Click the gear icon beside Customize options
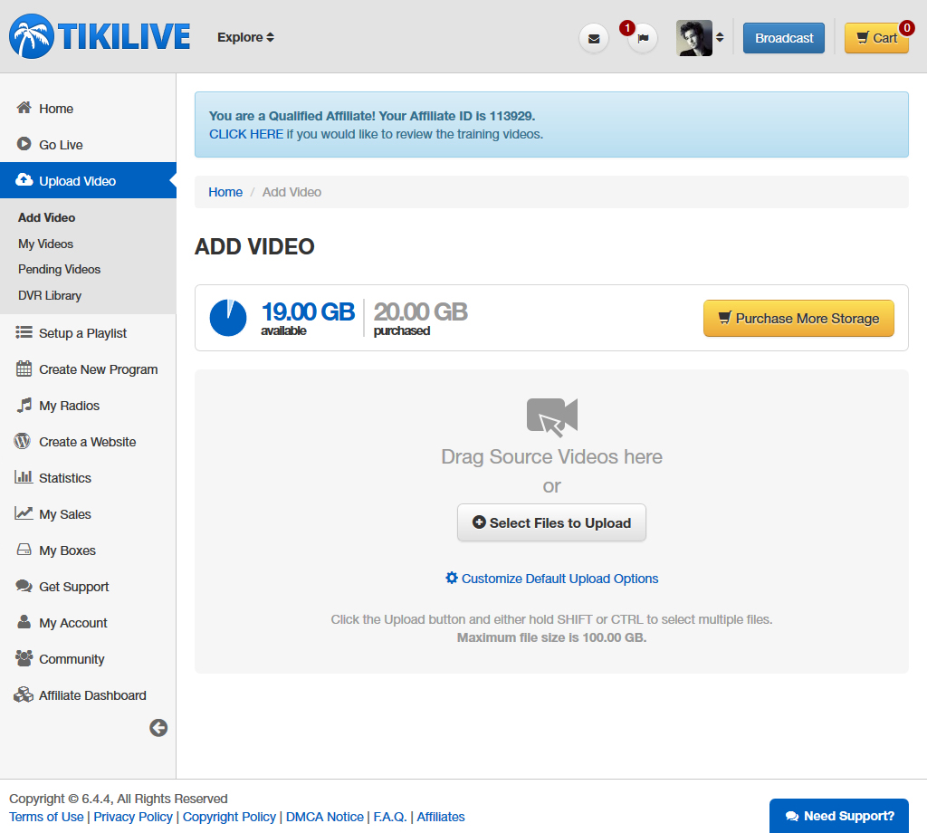The image size is (927, 833). tap(452, 578)
